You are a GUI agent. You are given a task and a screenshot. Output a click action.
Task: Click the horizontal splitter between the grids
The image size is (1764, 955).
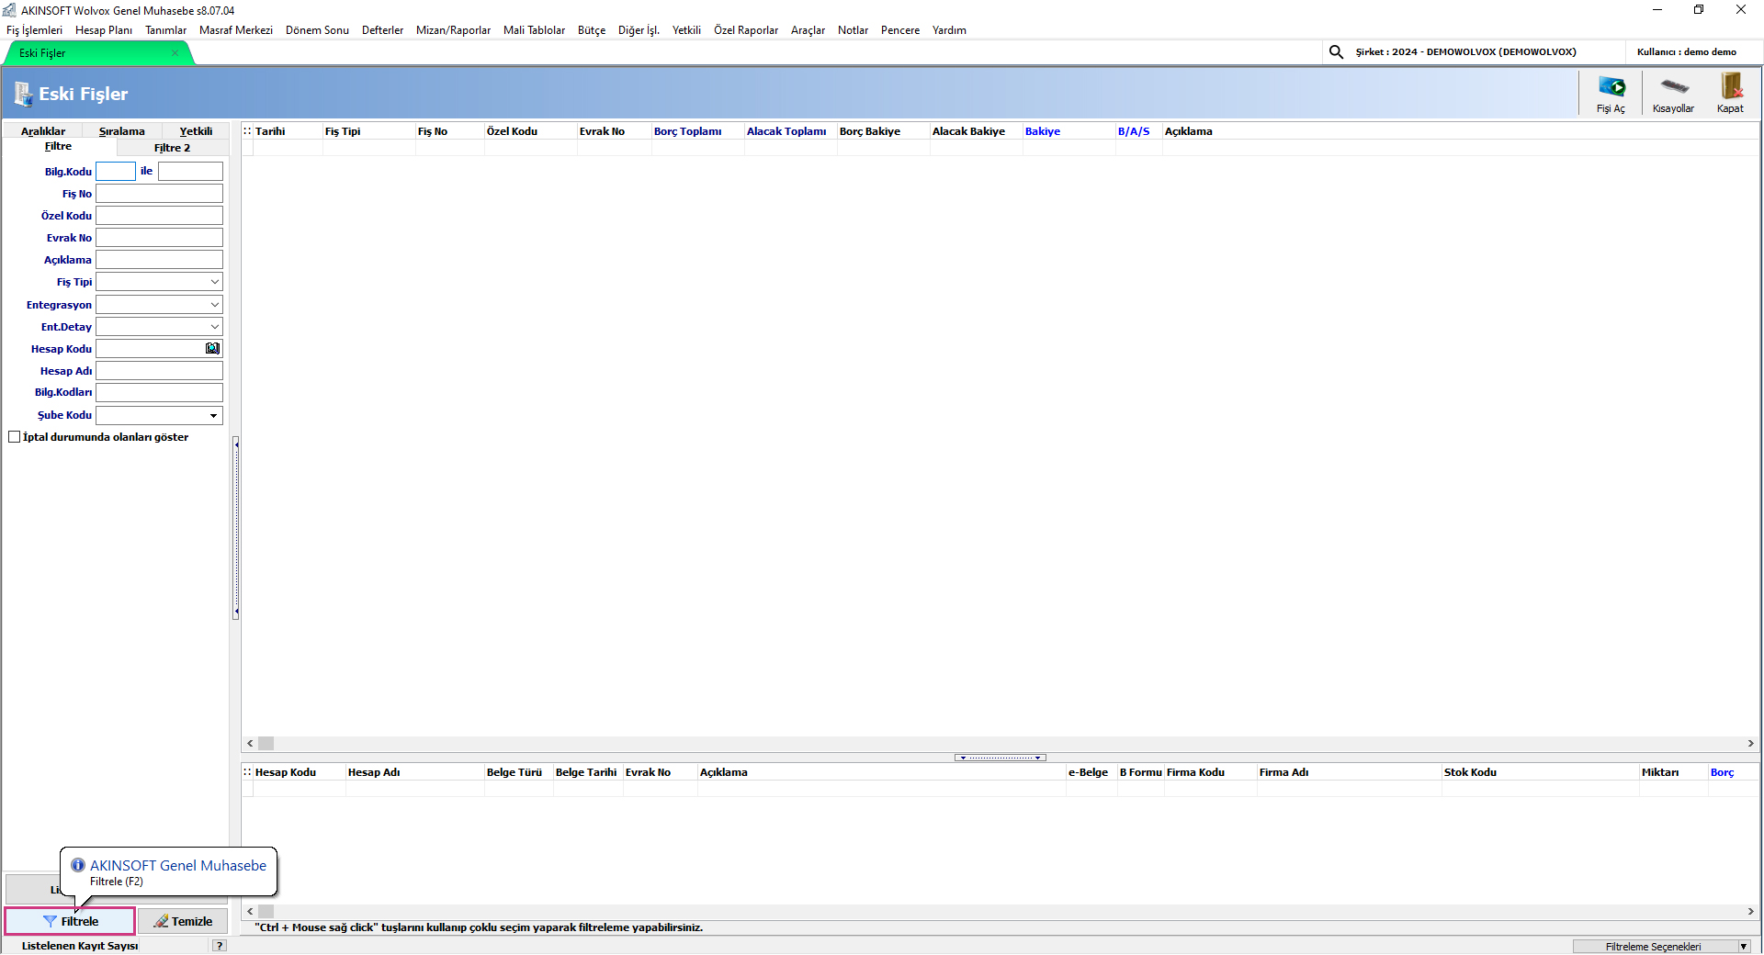point(1000,758)
